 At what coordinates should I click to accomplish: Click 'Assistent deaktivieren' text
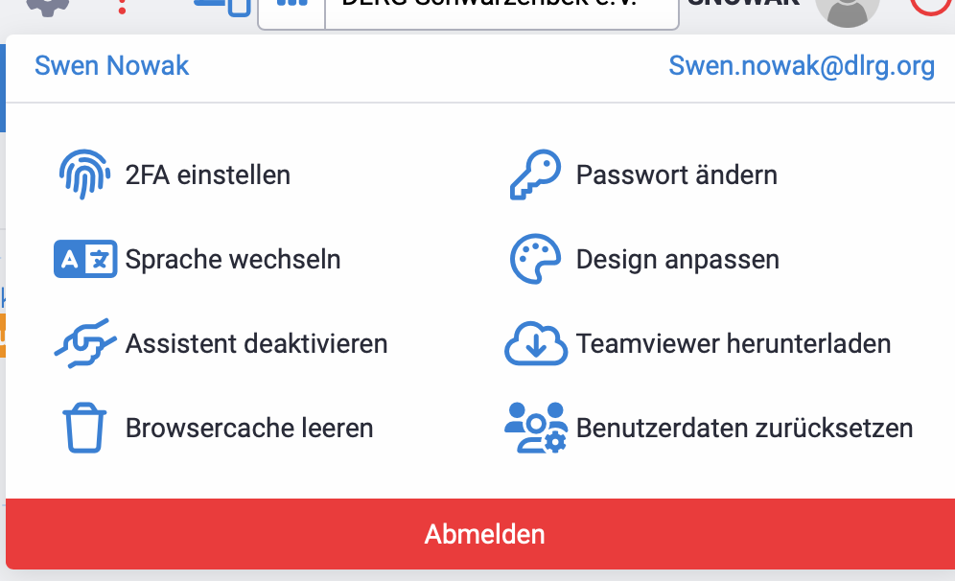click(256, 344)
